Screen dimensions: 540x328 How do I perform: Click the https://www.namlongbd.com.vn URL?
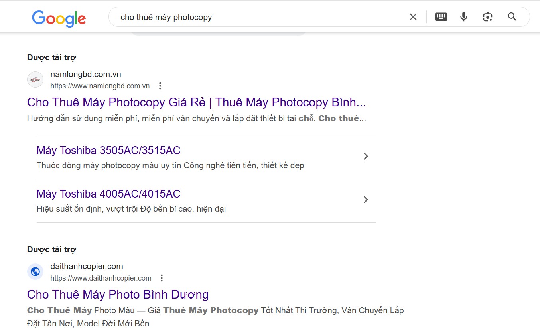click(x=100, y=86)
